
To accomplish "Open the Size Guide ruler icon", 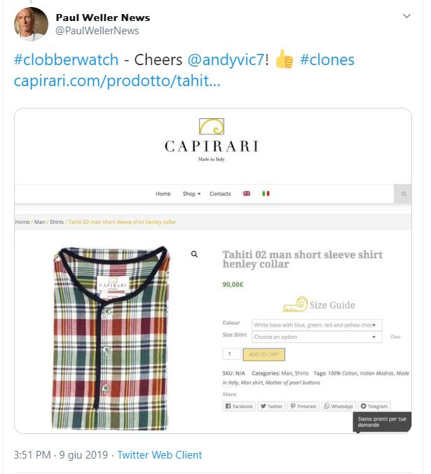I will coord(295,305).
